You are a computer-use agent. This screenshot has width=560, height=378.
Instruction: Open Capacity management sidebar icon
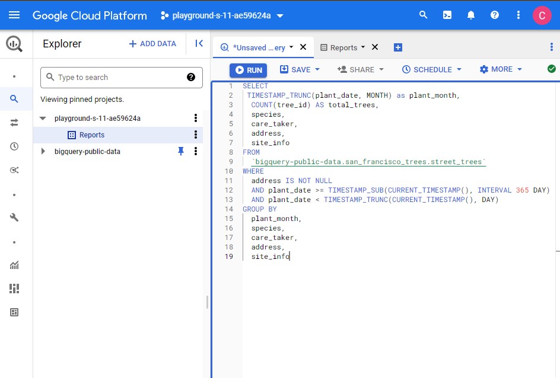(14, 289)
